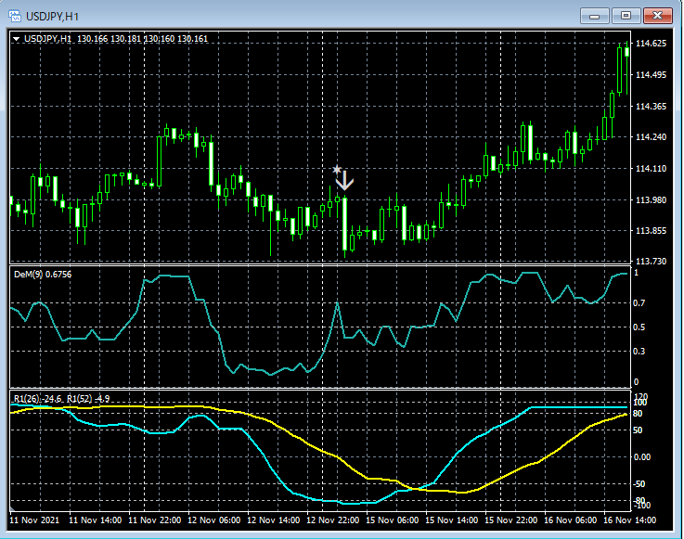The width and height of the screenshot is (684, 539).
Task: Select the R1(52) -4.9 indicator label
Action: pyautogui.click(x=88, y=398)
